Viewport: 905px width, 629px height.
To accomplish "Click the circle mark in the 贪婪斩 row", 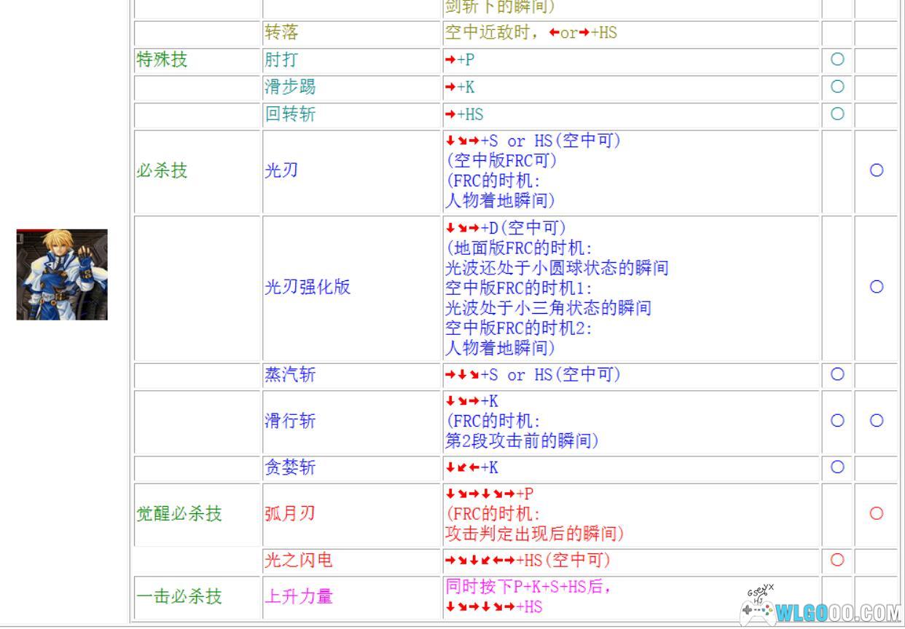I will [837, 467].
